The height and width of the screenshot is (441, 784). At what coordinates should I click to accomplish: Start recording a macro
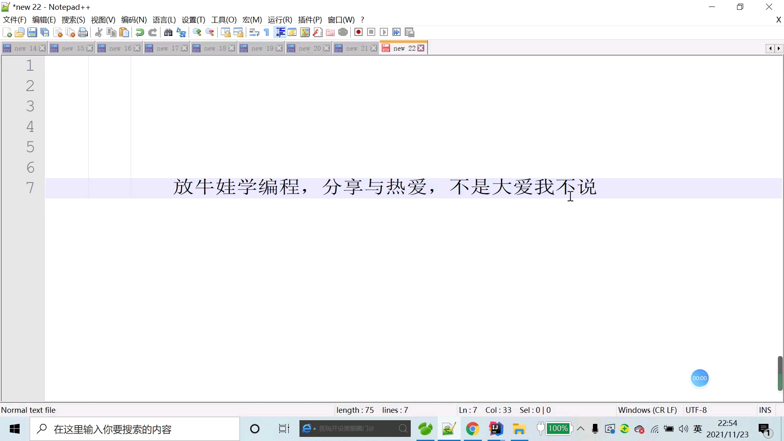[359, 32]
